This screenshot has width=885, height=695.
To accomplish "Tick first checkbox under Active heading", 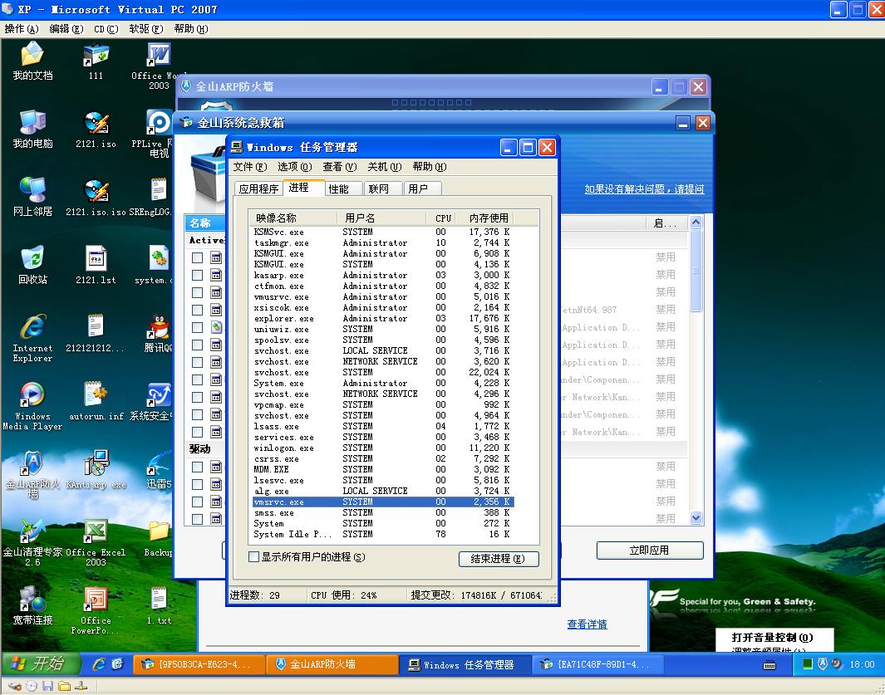I will tap(197, 257).
